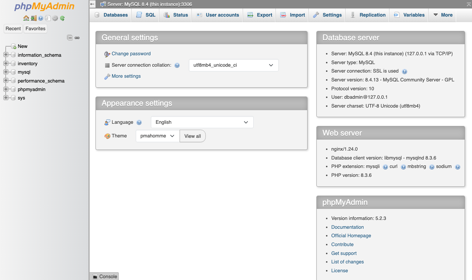Open phpMyAdmin documentation via blue question icon
This screenshot has width=472, height=280.
coord(41,18)
